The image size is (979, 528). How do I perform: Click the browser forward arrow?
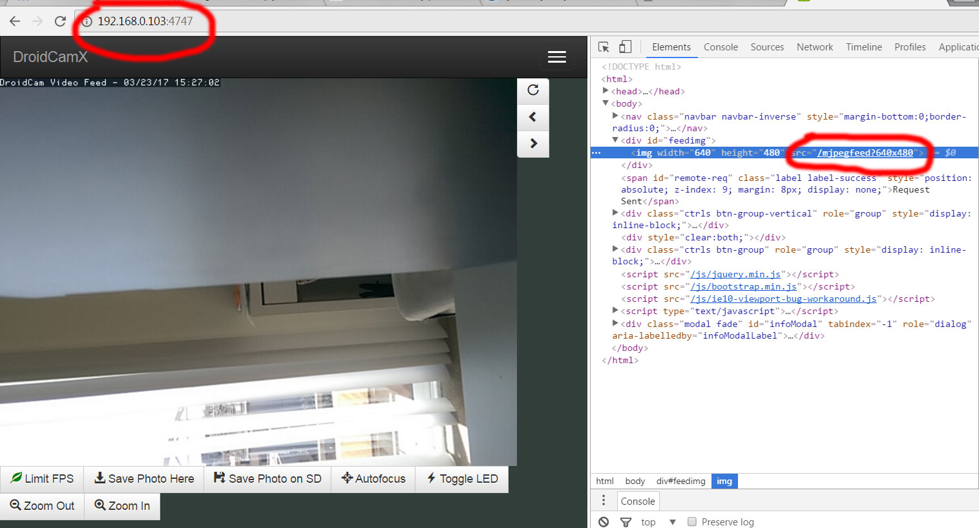(37, 21)
